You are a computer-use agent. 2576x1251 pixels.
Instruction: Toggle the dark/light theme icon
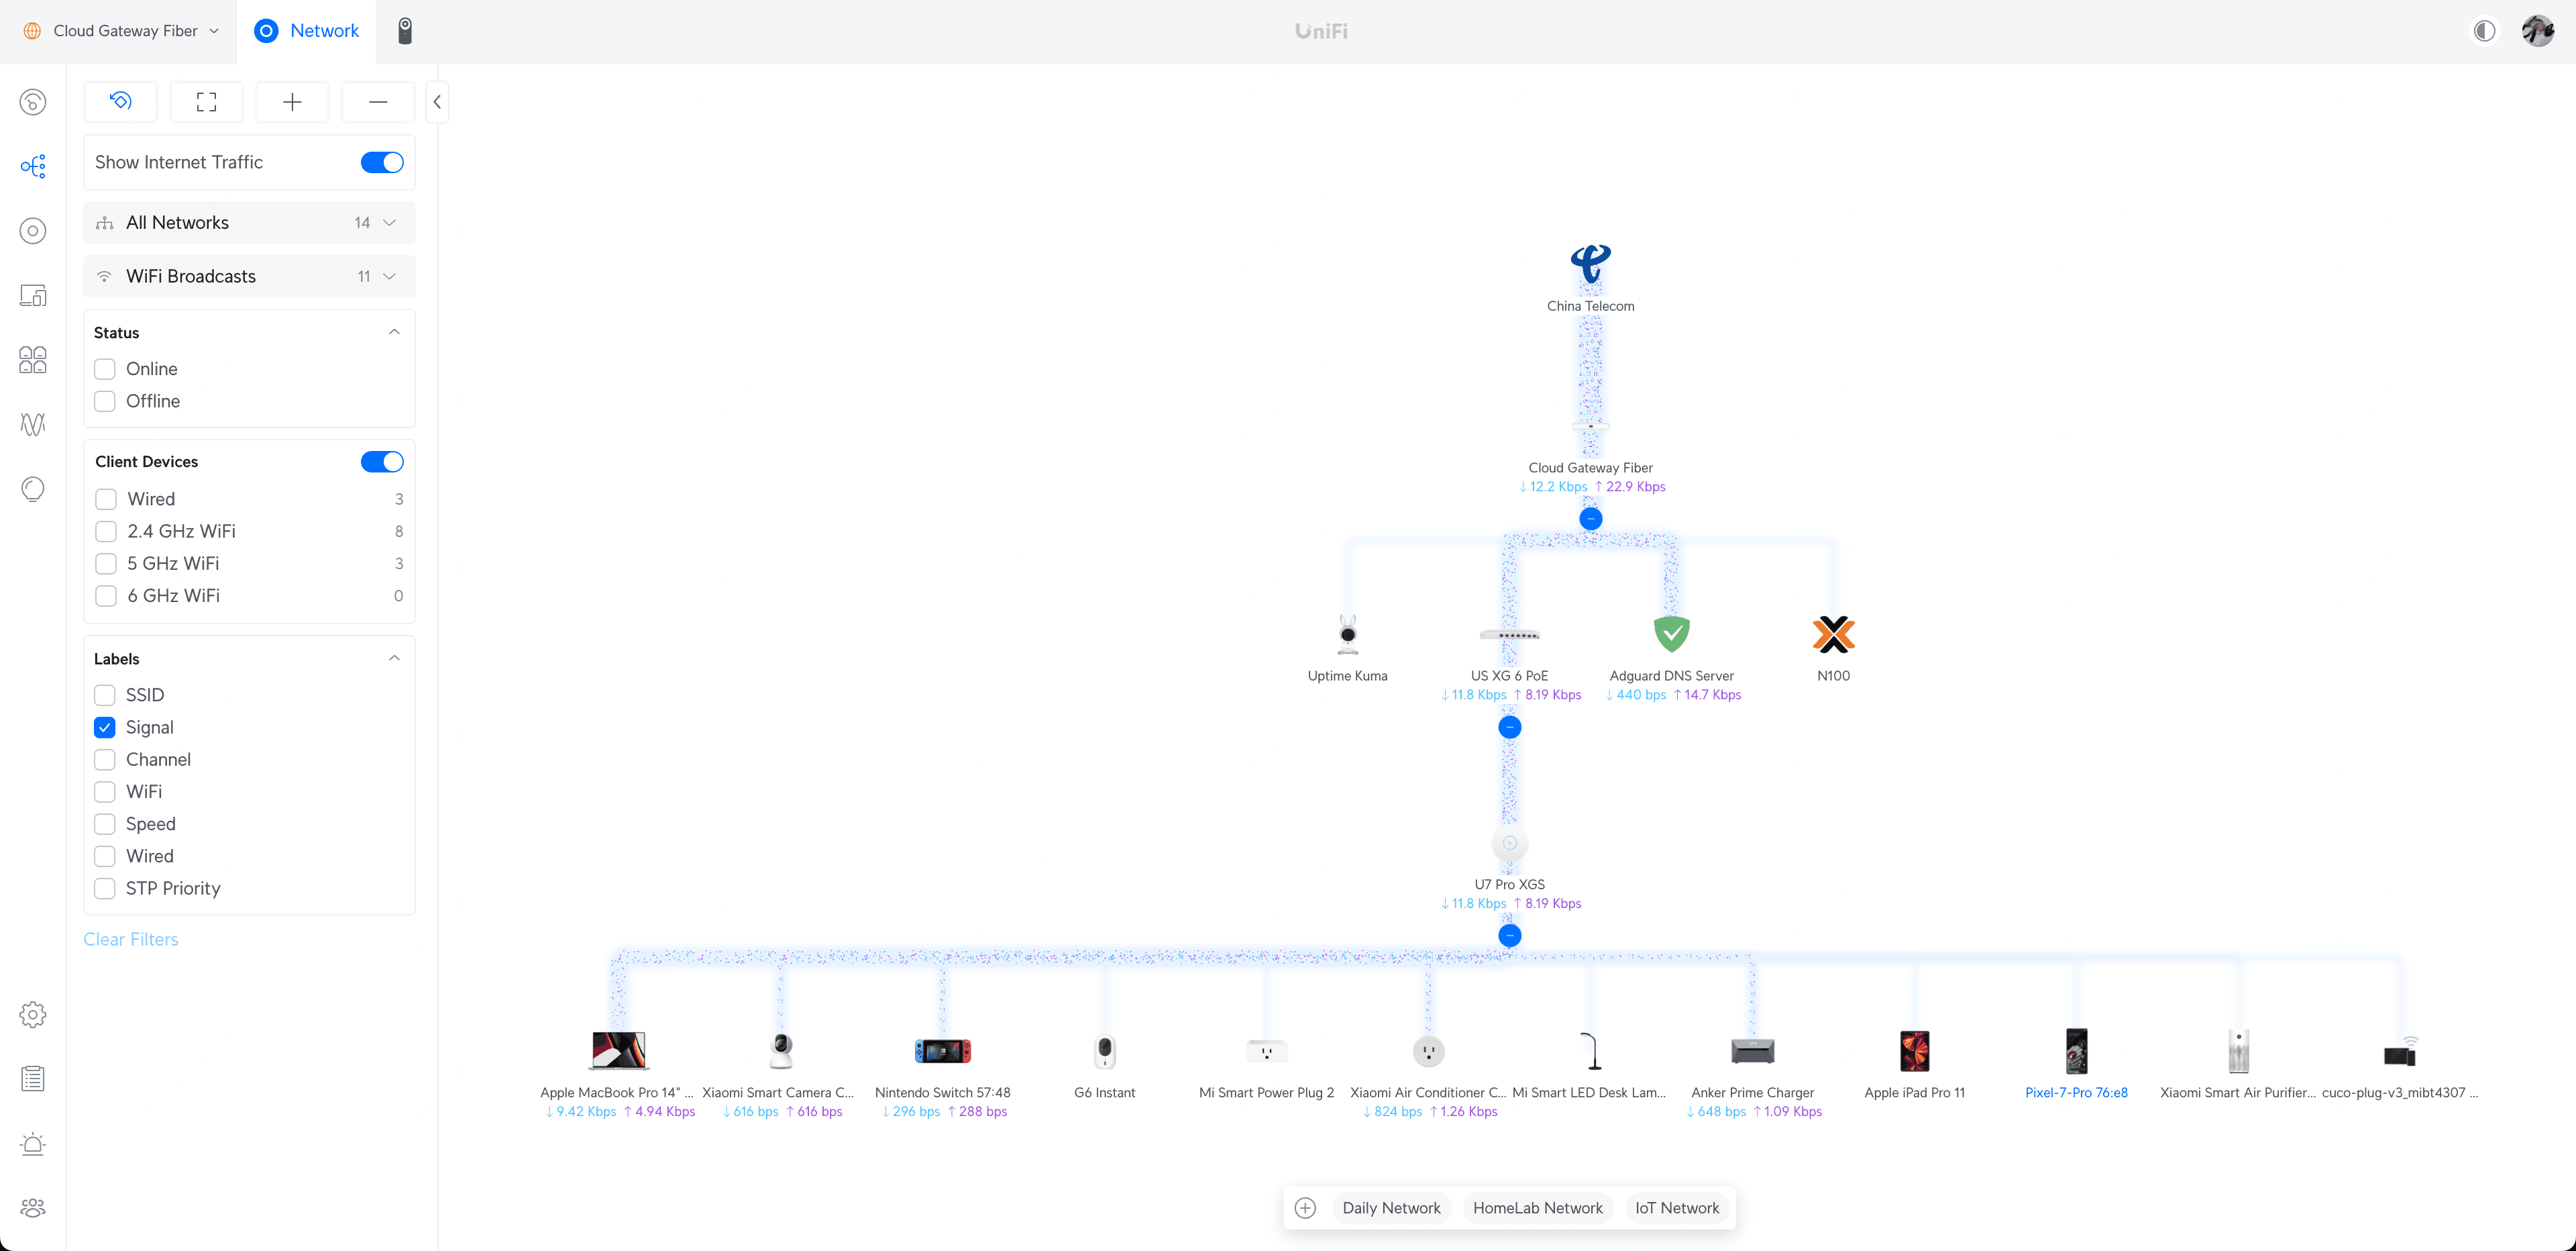2485,31
